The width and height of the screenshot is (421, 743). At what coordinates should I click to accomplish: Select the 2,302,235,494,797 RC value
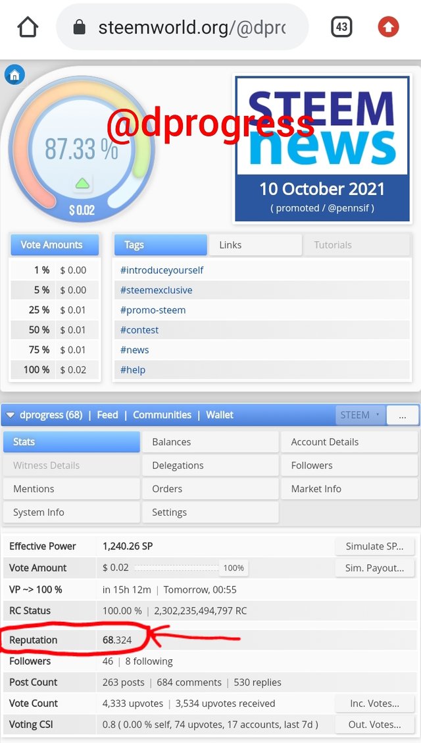pos(201,611)
